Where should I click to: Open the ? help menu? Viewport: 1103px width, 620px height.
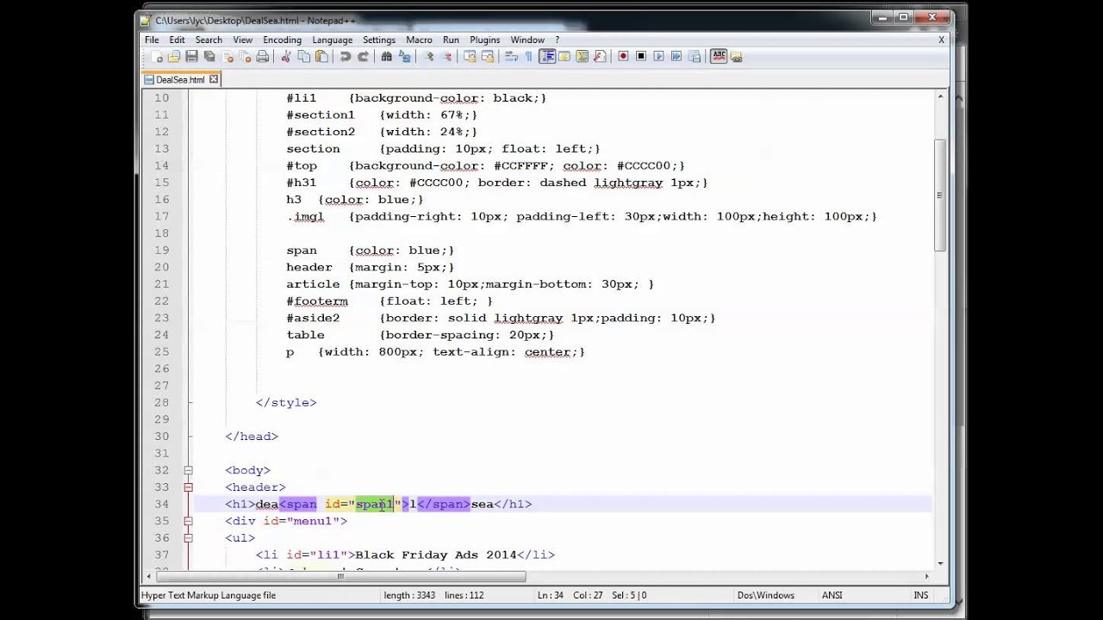pyautogui.click(x=558, y=40)
